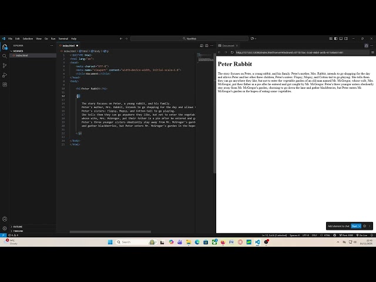Click the HTML language mode in status bar
The width and height of the screenshot is (376, 282).
(327, 235)
